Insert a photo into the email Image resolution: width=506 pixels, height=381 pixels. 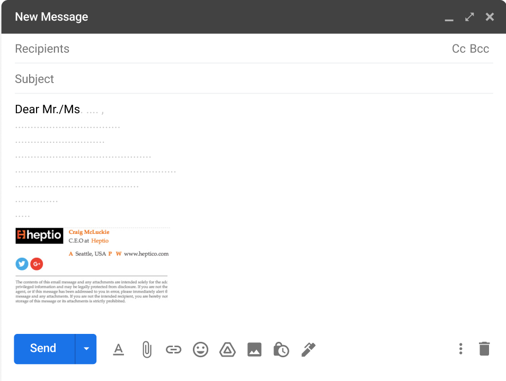tap(254, 349)
